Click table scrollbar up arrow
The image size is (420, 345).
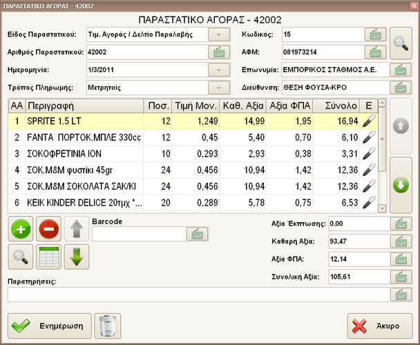(382, 103)
